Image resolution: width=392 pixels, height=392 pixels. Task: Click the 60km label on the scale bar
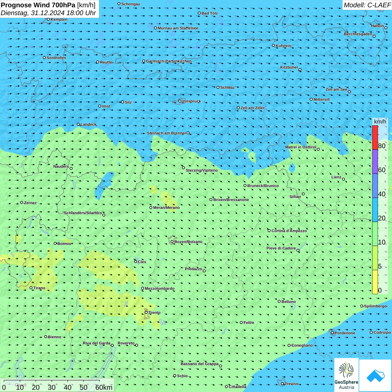tap(104, 387)
